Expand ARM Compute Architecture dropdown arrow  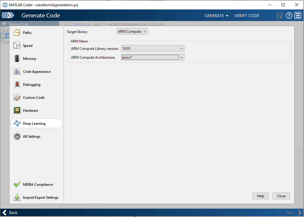pos(181,57)
